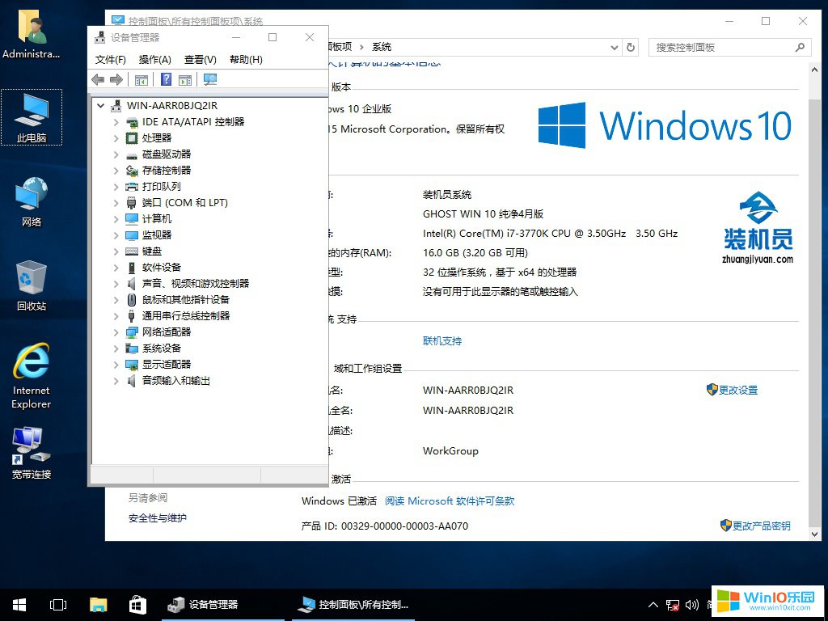Open the address bar history dropdown arrow

tap(615, 48)
